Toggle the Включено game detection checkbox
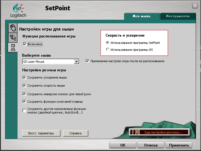This screenshot has width=201, height=151. click(x=25, y=44)
